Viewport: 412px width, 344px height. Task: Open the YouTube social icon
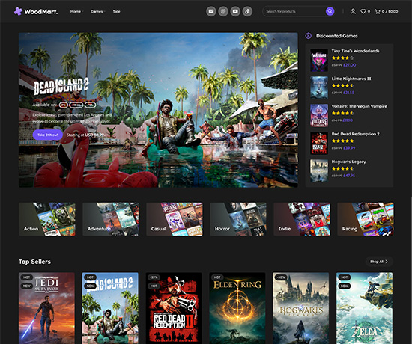click(x=235, y=11)
